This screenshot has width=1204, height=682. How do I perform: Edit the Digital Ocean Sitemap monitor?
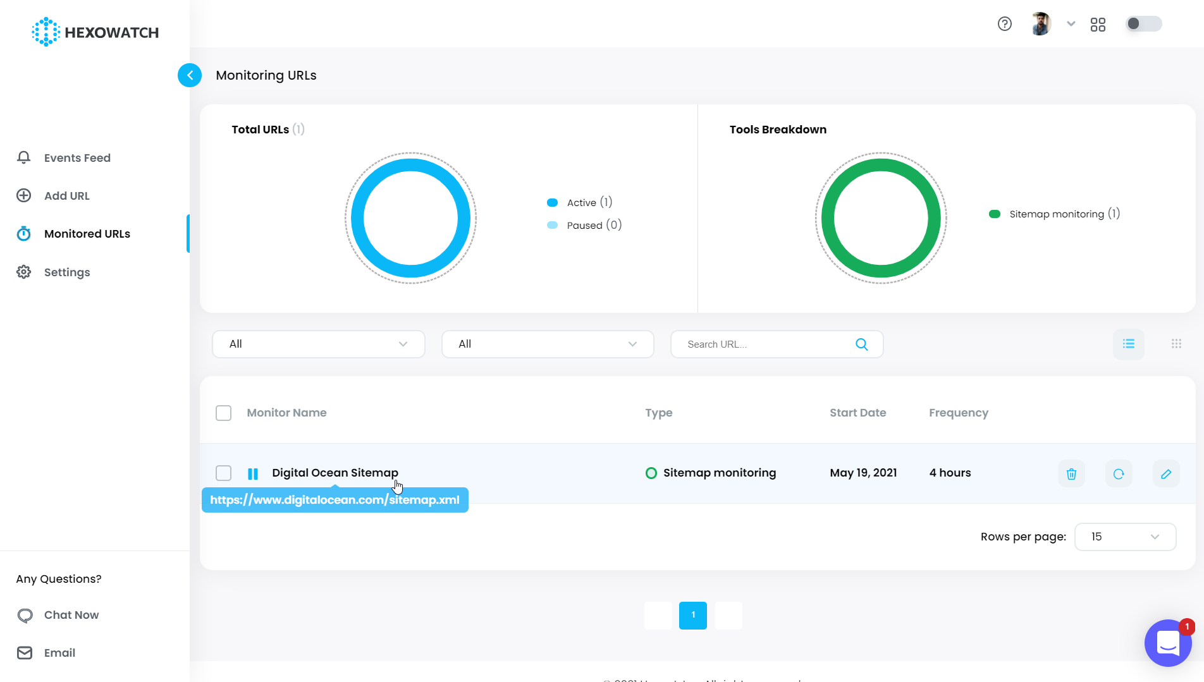1166,473
